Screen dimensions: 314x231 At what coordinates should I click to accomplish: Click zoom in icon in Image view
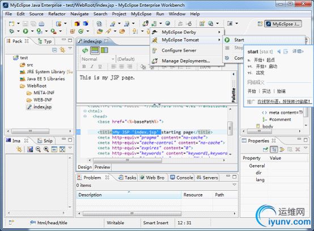[46, 149]
